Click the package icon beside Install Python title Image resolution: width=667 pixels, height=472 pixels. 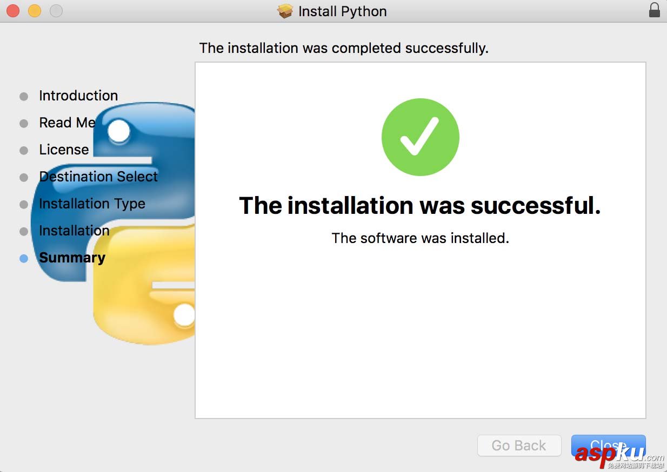click(x=285, y=11)
